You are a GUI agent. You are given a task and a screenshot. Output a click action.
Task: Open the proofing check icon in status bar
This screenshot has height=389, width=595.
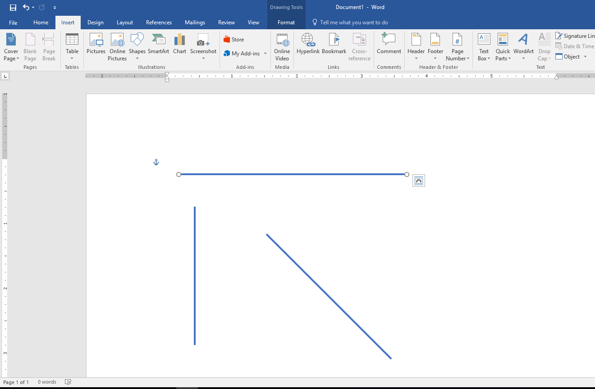pos(68,382)
